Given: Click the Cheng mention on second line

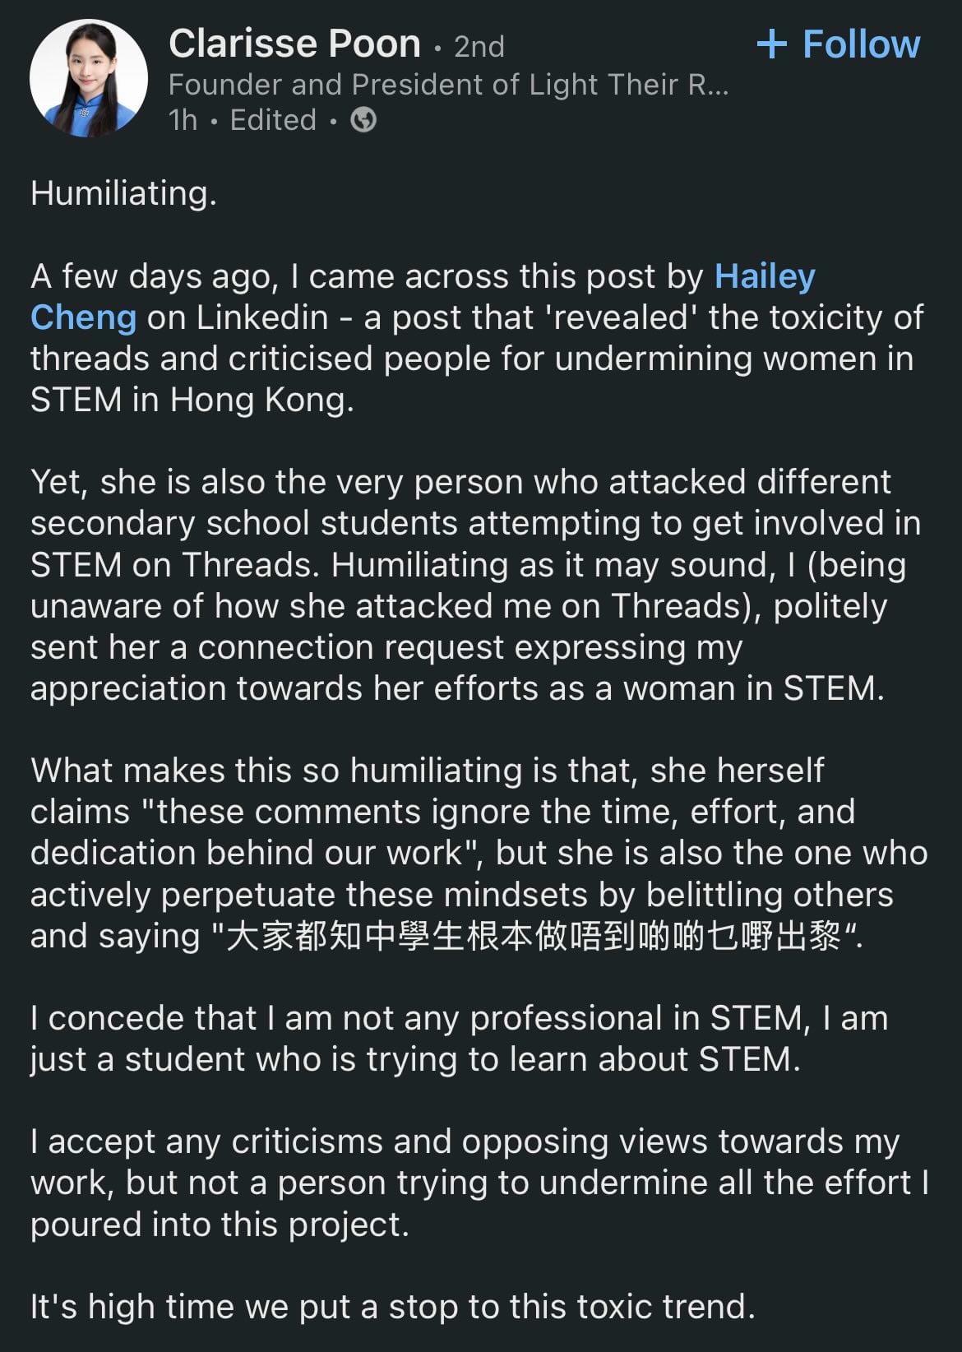Looking at the screenshot, I should tap(83, 317).
